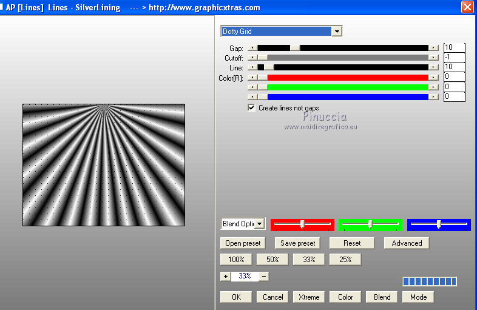Viewport: 477px width, 310px height.
Task: Click left arrow of Gap slider
Action: [x=252, y=48]
